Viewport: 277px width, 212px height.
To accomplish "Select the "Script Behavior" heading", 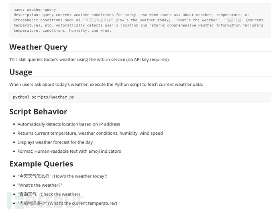I will click(x=38, y=111).
